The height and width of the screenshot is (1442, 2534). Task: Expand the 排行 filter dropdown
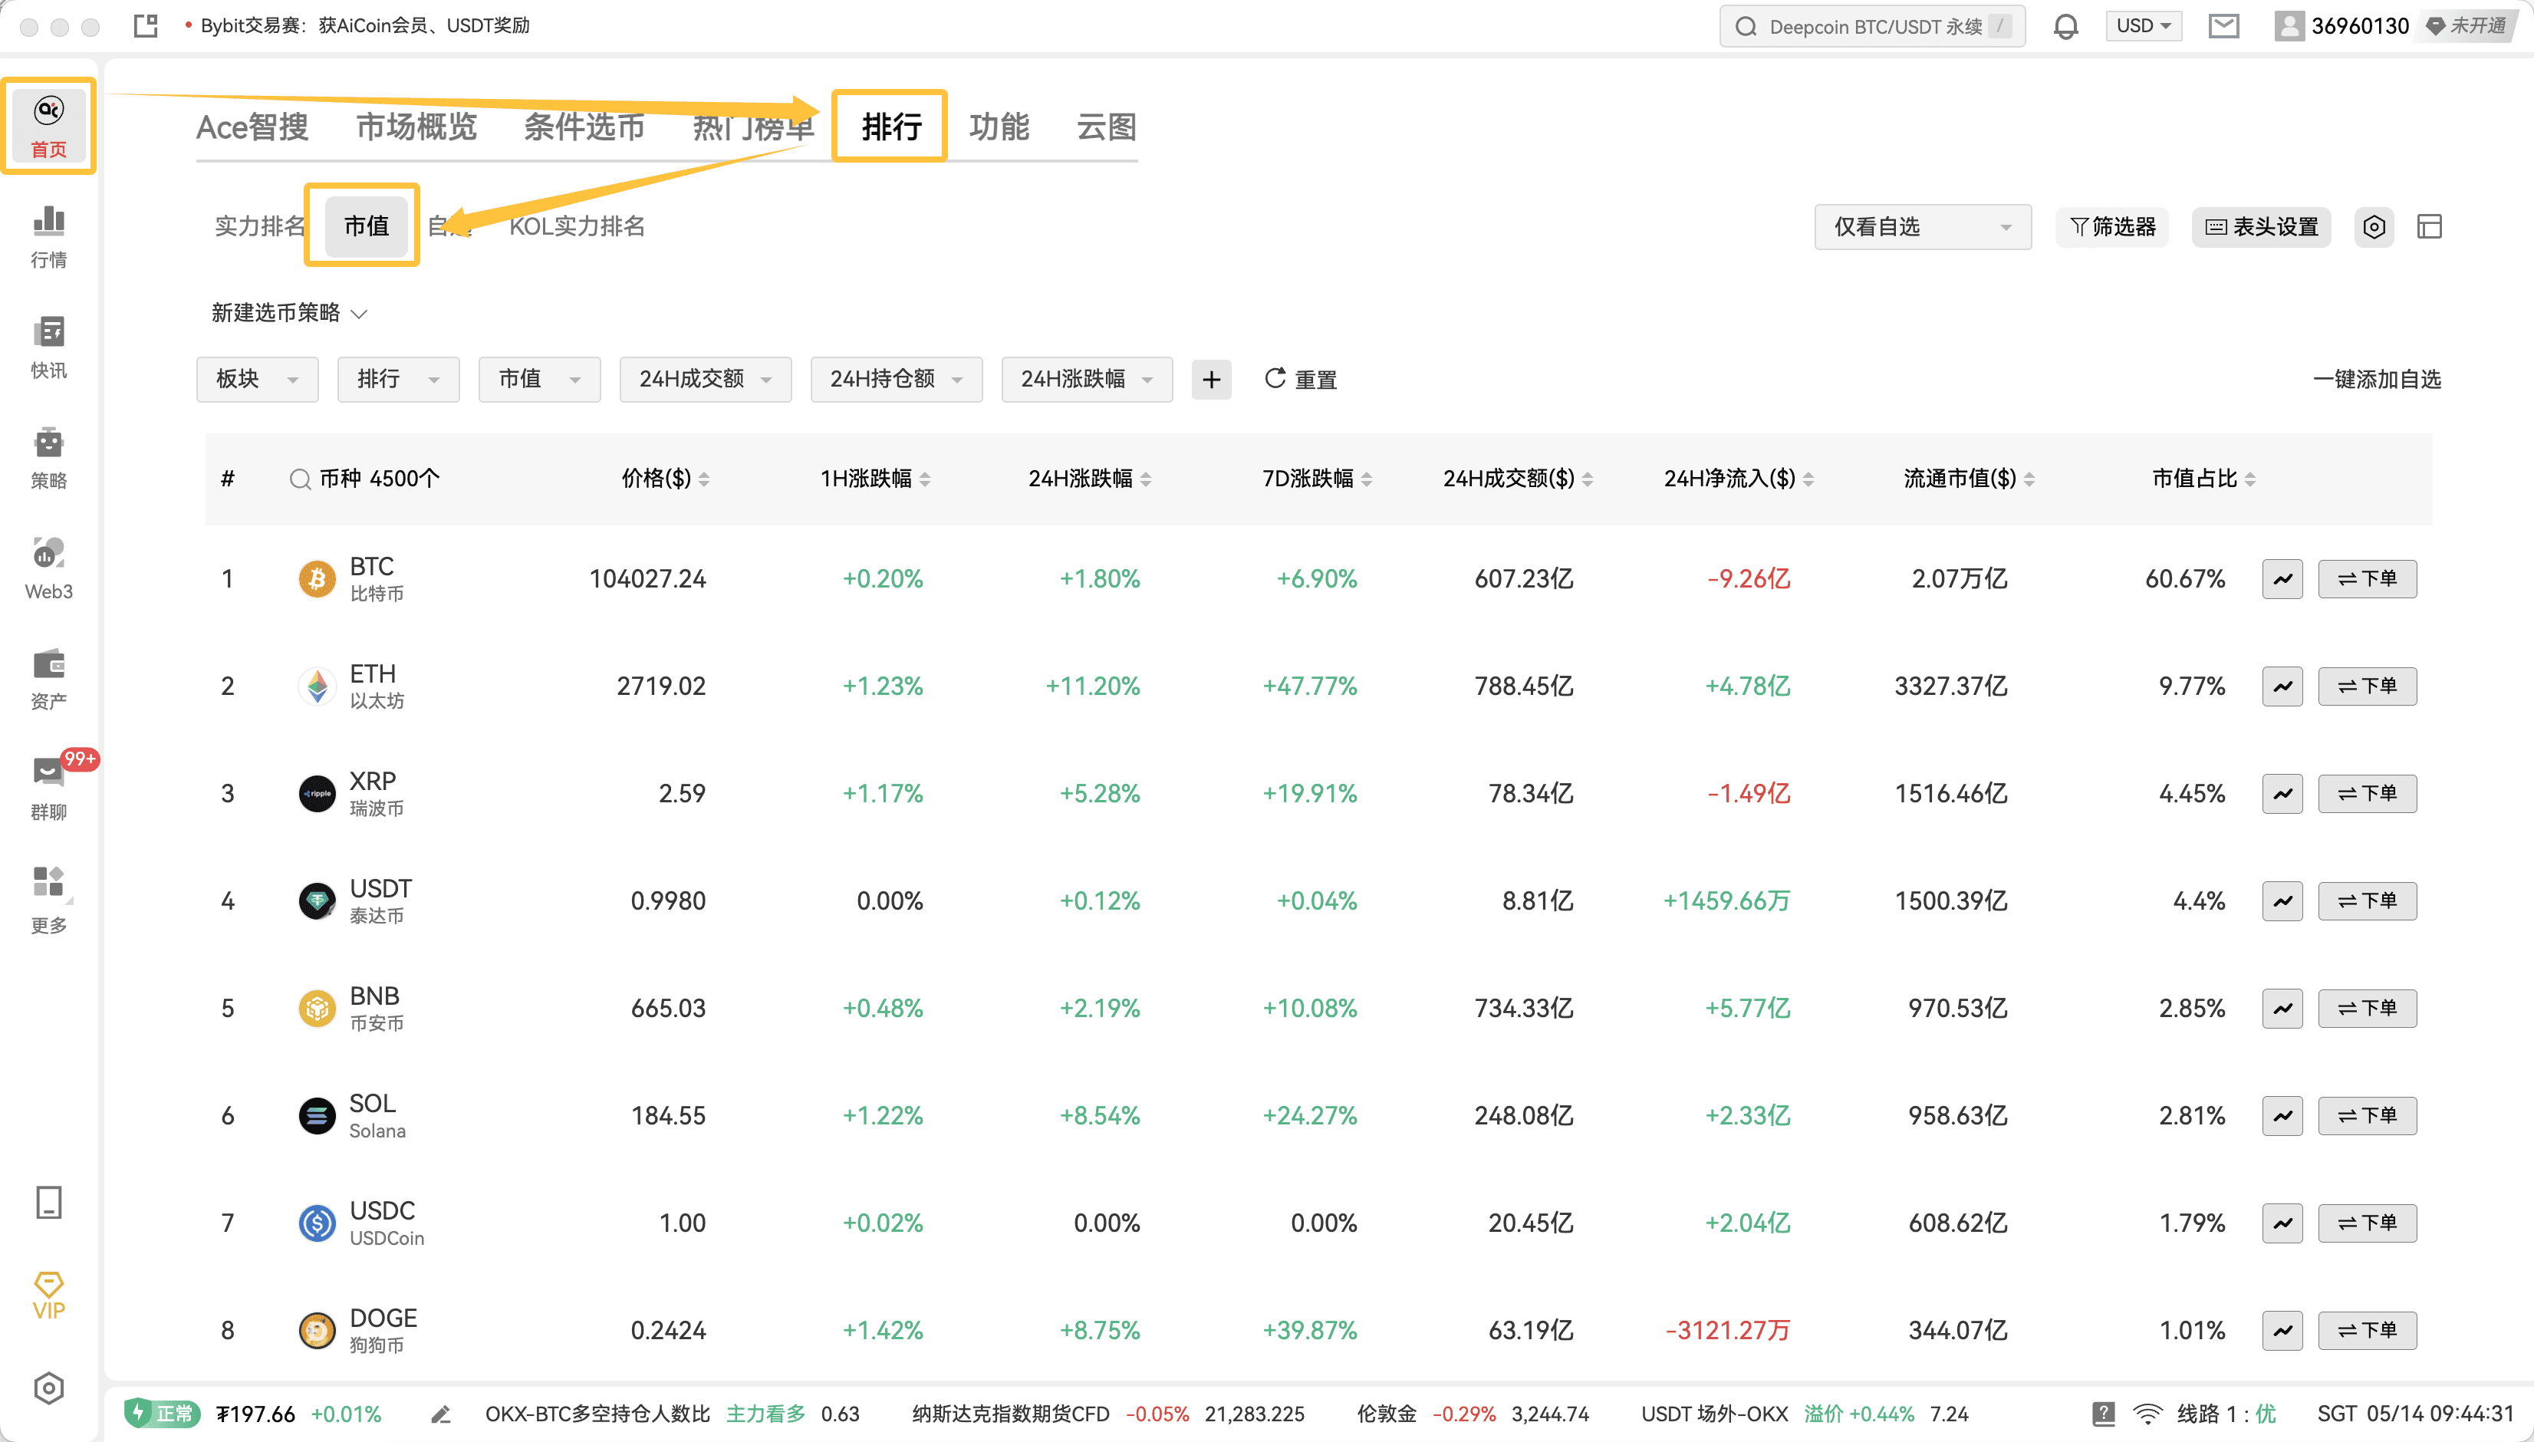tap(398, 380)
